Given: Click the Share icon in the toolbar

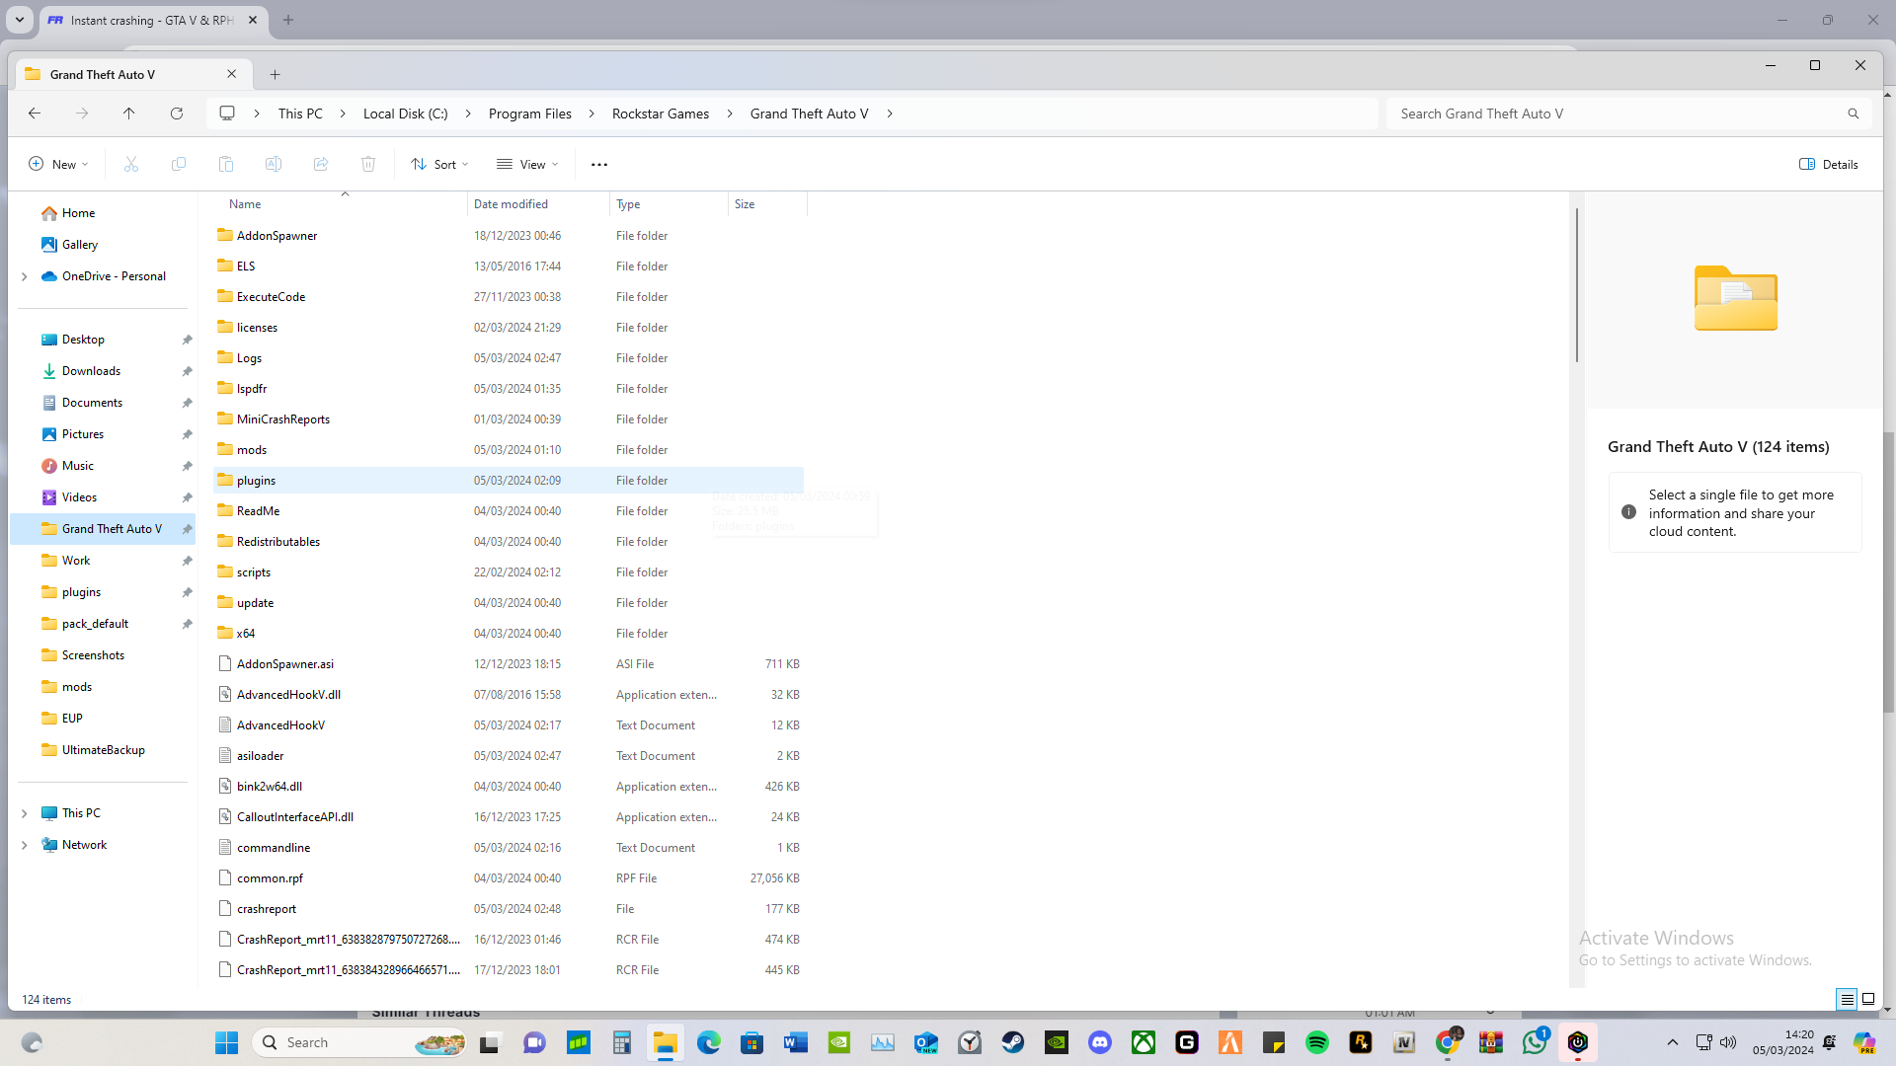Looking at the screenshot, I should (x=321, y=164).
